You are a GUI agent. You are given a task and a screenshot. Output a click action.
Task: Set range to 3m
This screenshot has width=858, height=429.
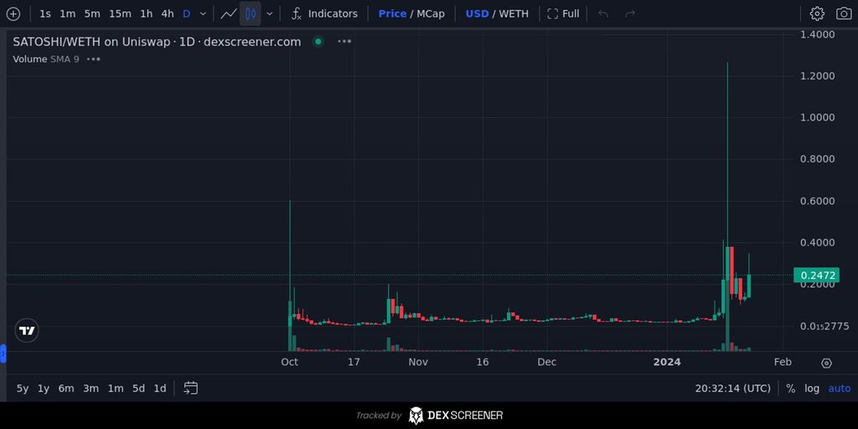(x=90, y=389)
